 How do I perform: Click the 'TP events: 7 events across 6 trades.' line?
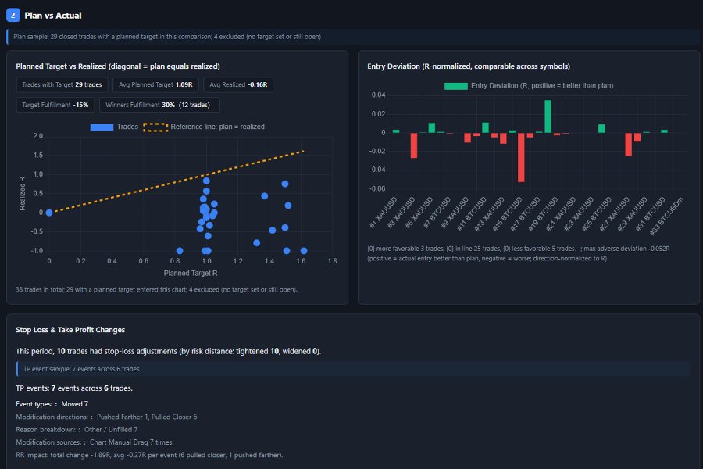[74, 388]
